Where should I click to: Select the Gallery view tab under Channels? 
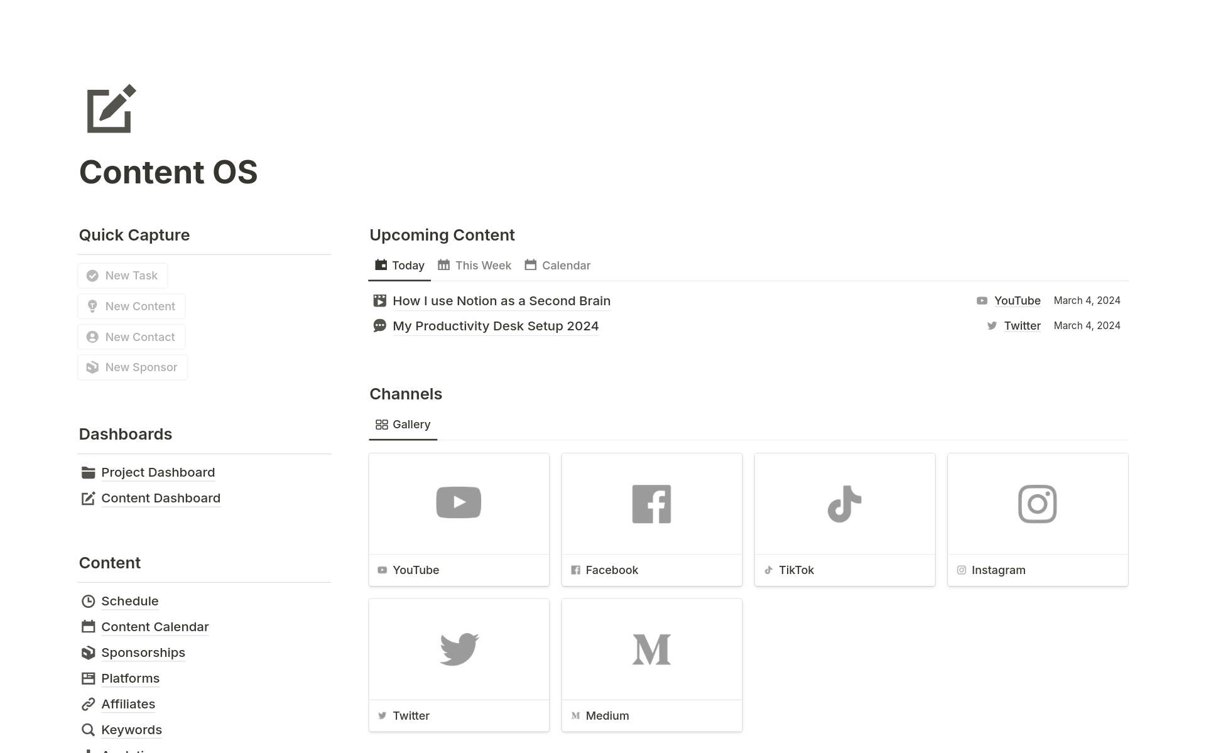(403, 425)
